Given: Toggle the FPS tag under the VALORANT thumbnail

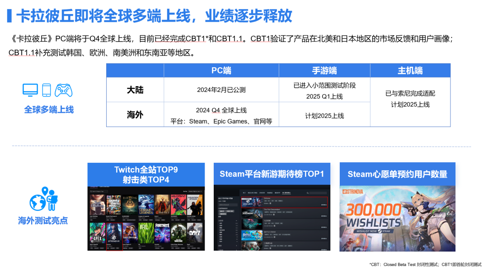Looking at the screenshot, I should 171,220.
